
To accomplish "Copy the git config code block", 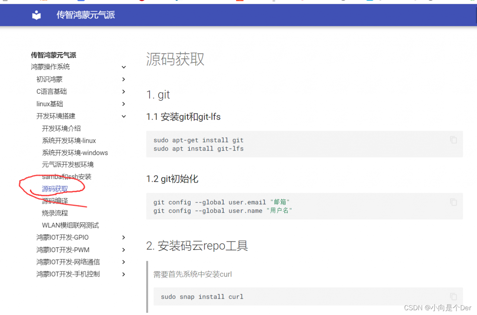I will pyautogui.click(x=453, y=202).
